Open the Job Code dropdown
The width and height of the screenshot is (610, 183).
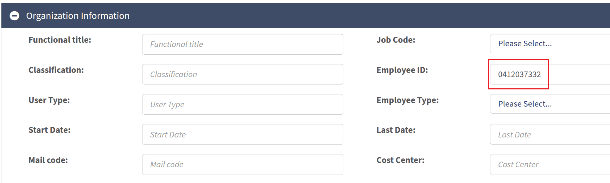click(549, 43)
